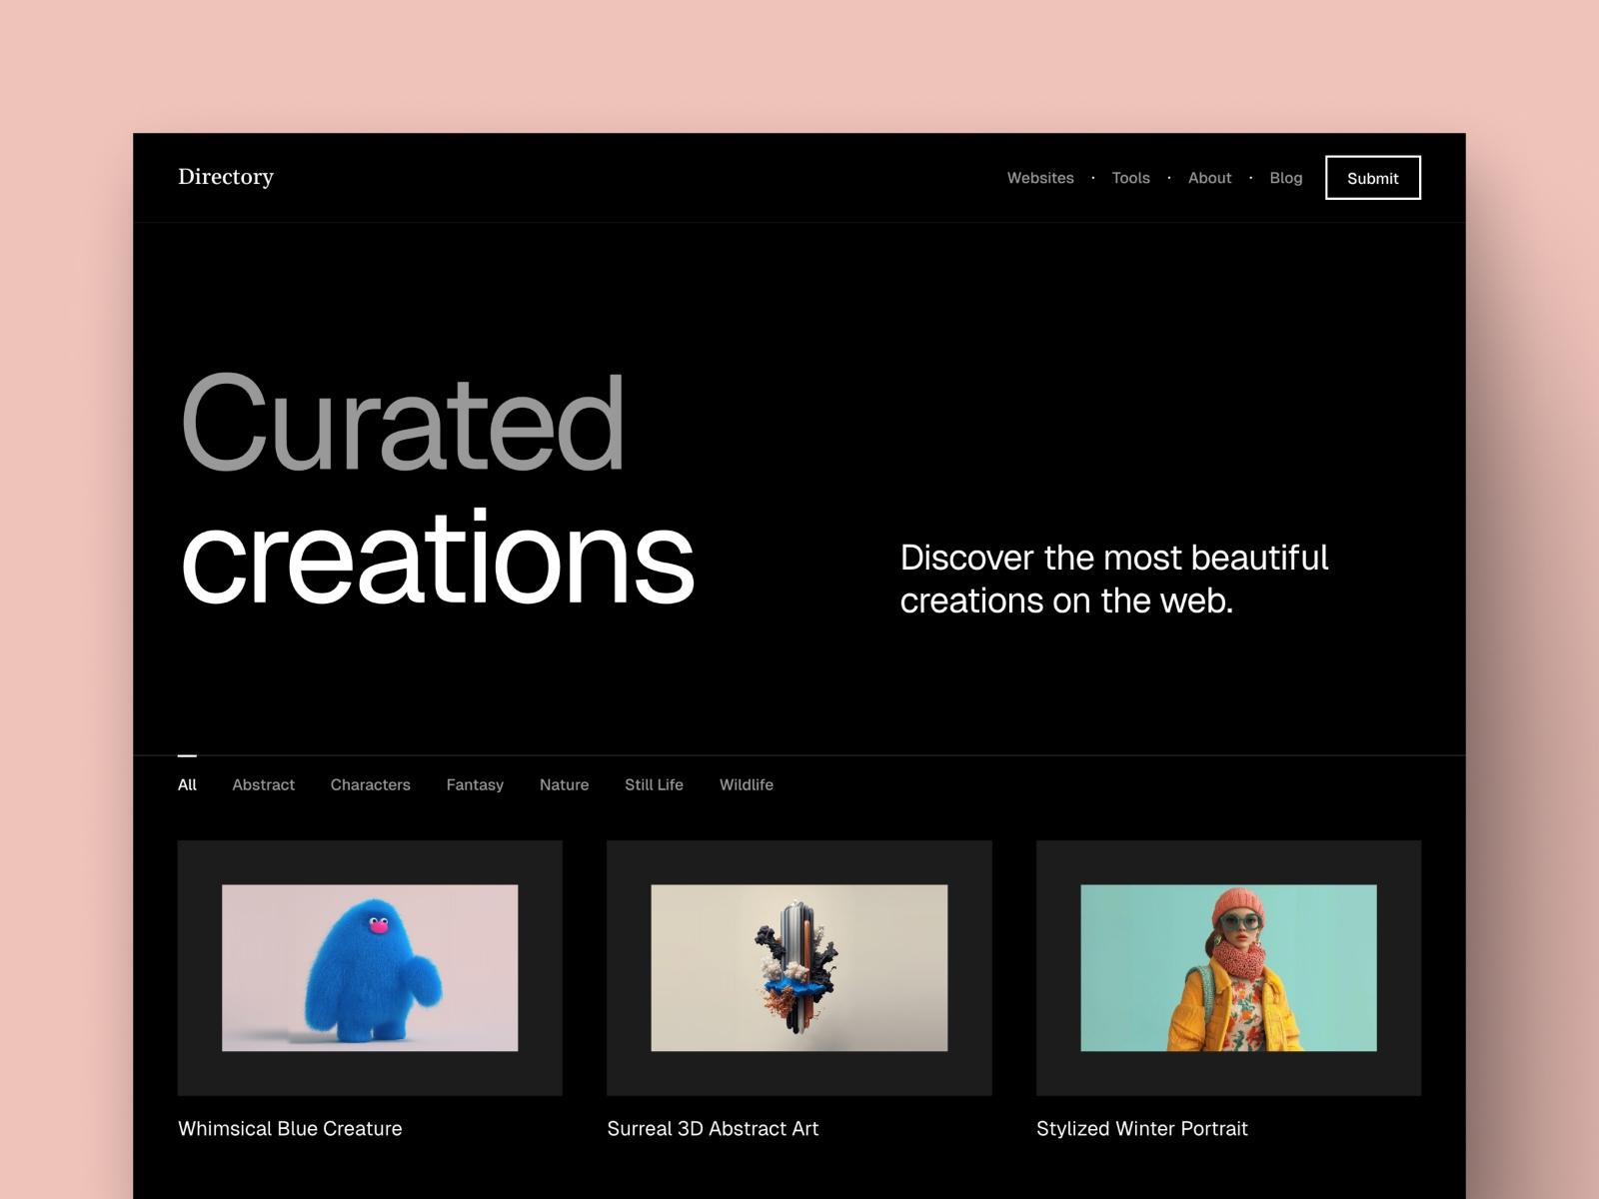Open the Tools navigation link
1599x1199 pixels.
(1130, 178)
